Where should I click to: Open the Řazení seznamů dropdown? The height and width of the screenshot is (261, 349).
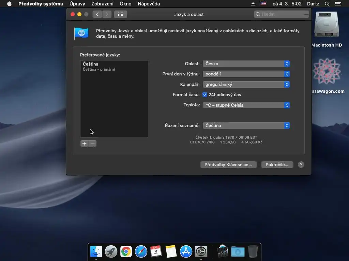(x=246, y=126)
